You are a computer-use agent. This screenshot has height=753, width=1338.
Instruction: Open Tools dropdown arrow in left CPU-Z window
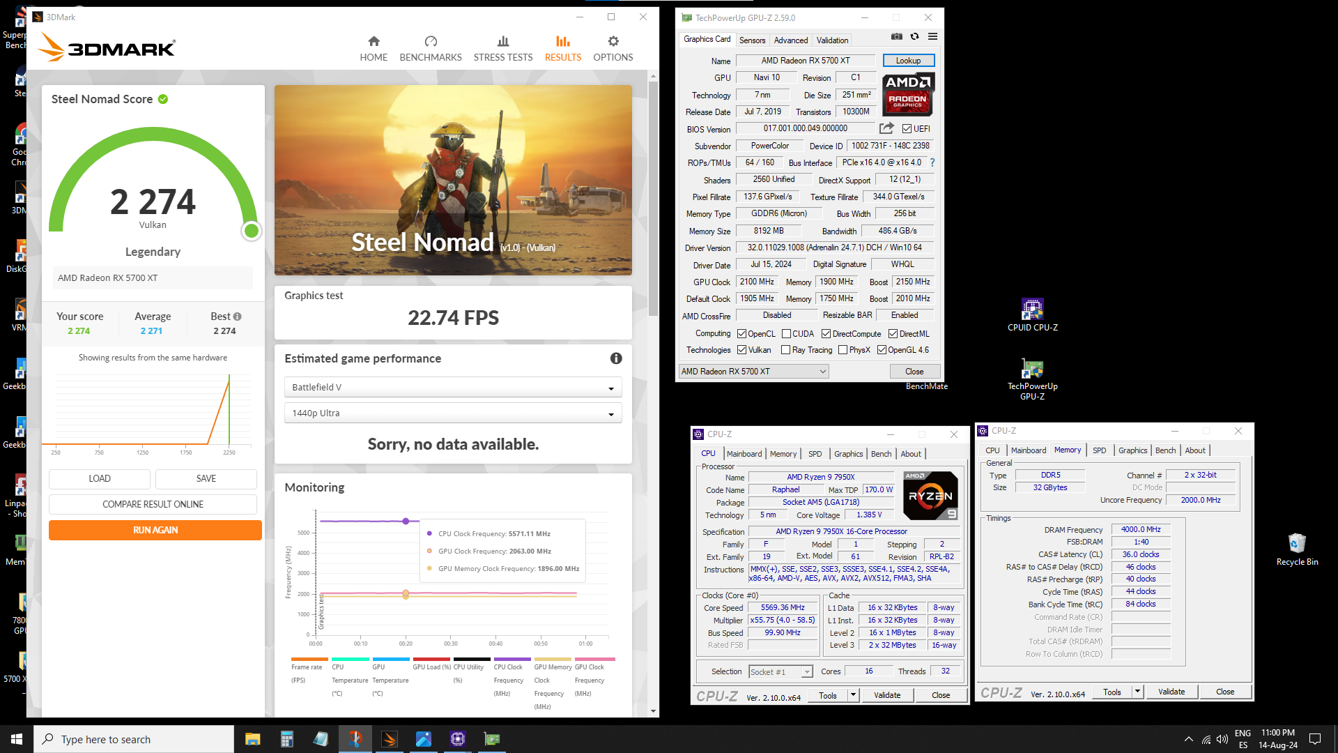(853, 695)
